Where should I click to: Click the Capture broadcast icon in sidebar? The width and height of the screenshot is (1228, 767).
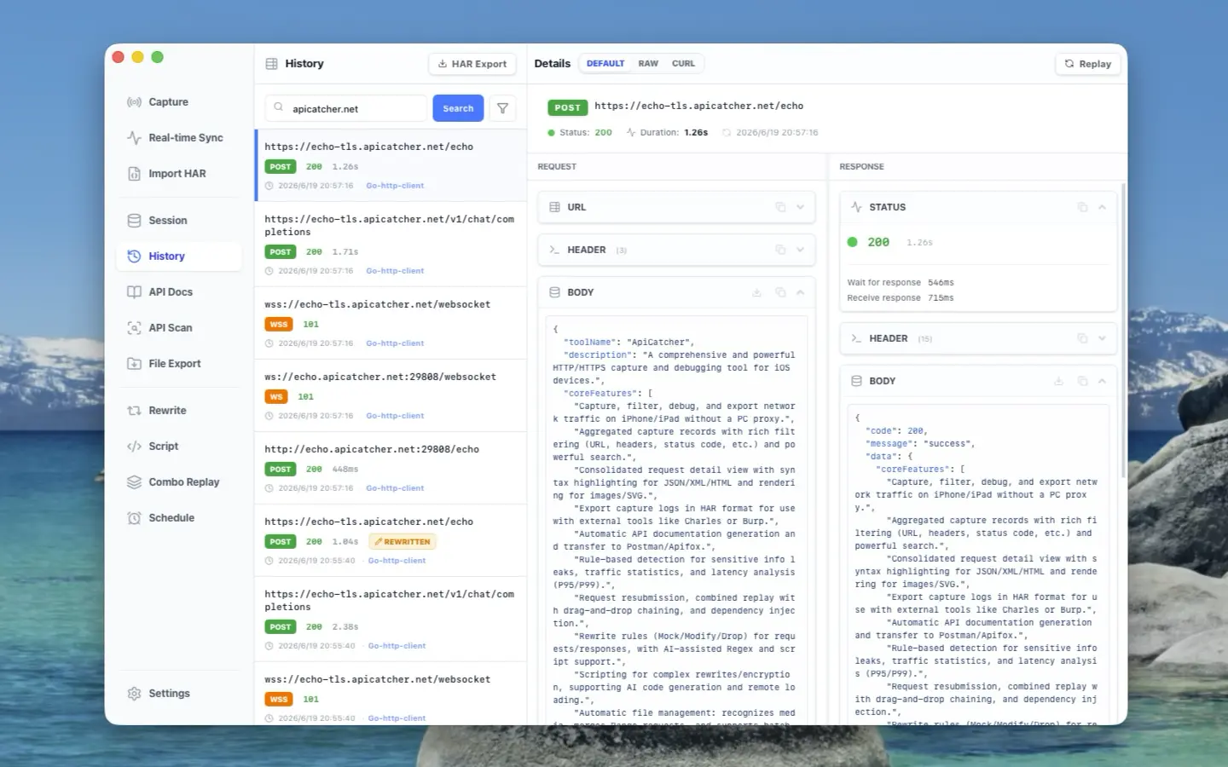[x=134, y=102]
